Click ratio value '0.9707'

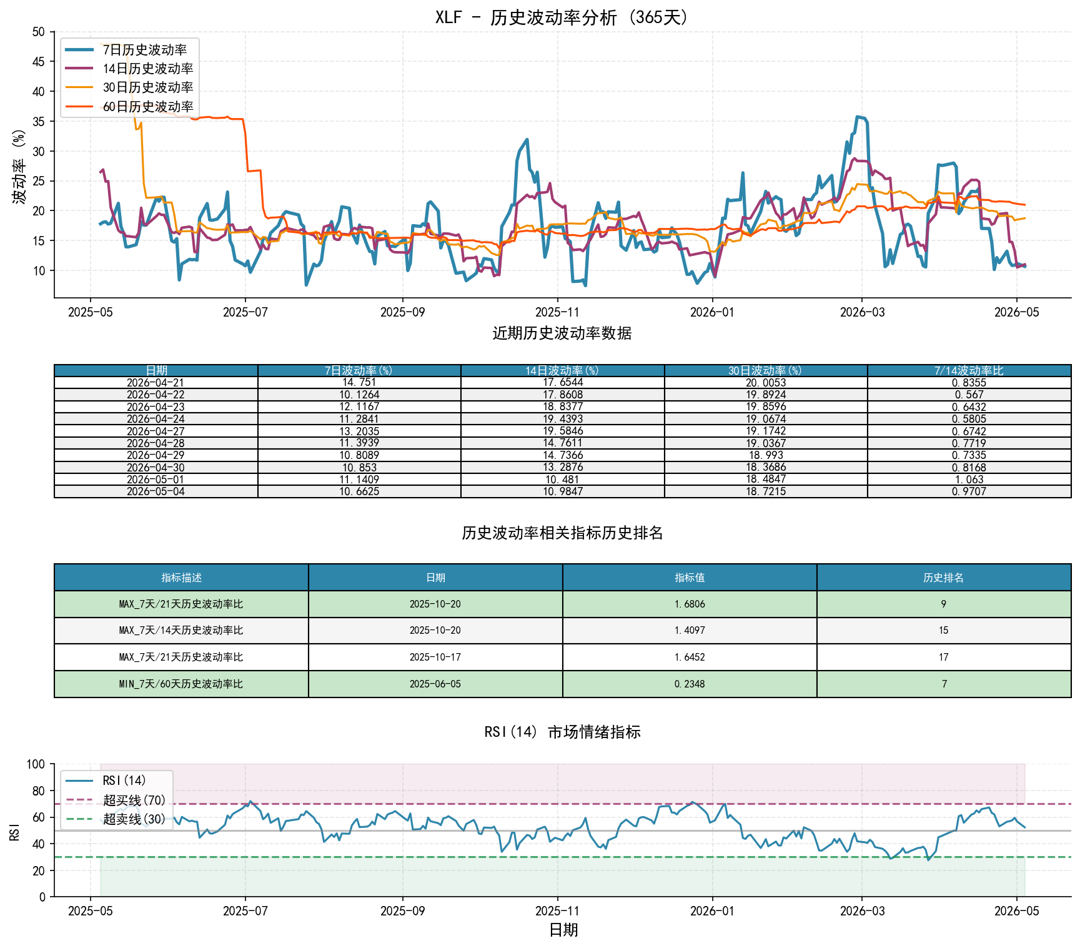969,491
